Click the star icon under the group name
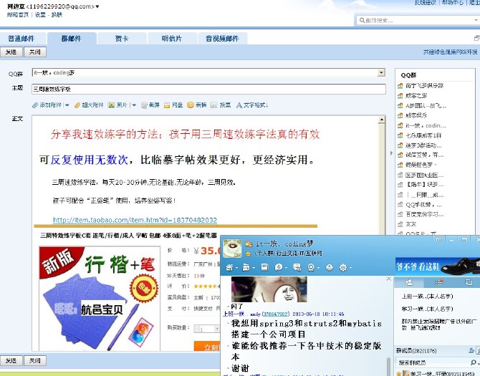This screenshot has width=480, height=376. pos(249,254)
